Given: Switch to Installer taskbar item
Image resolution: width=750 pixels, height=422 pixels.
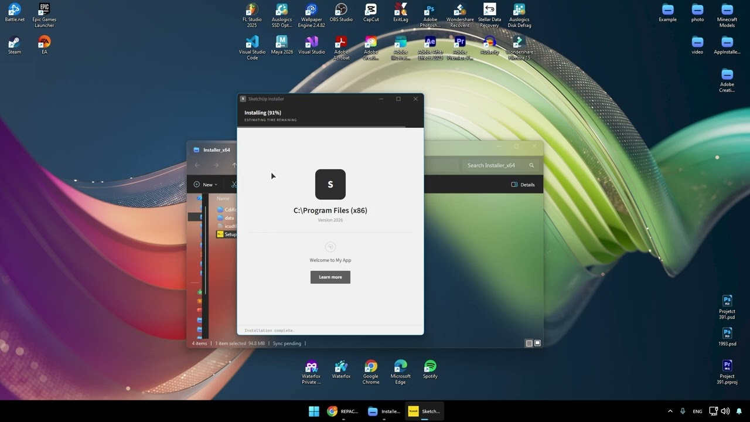Looking at the screenshot, I should 384,411.
